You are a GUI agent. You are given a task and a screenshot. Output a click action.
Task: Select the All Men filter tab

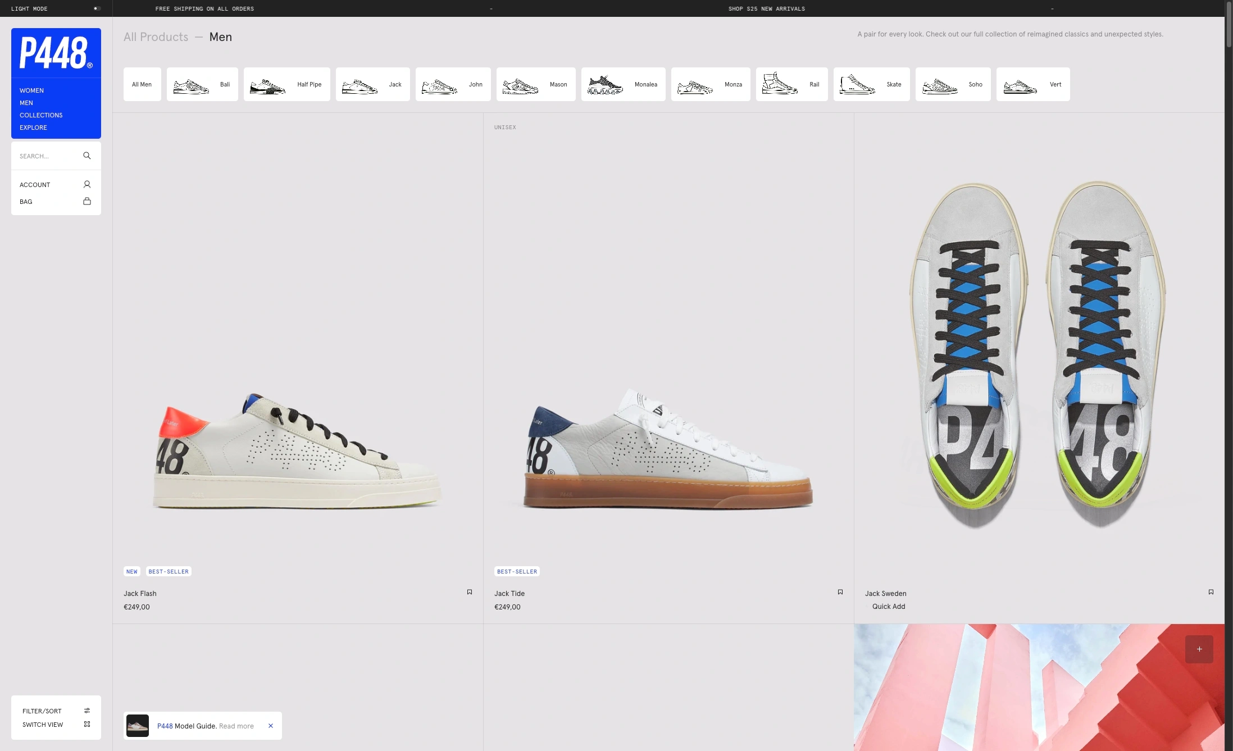[142, 84]
